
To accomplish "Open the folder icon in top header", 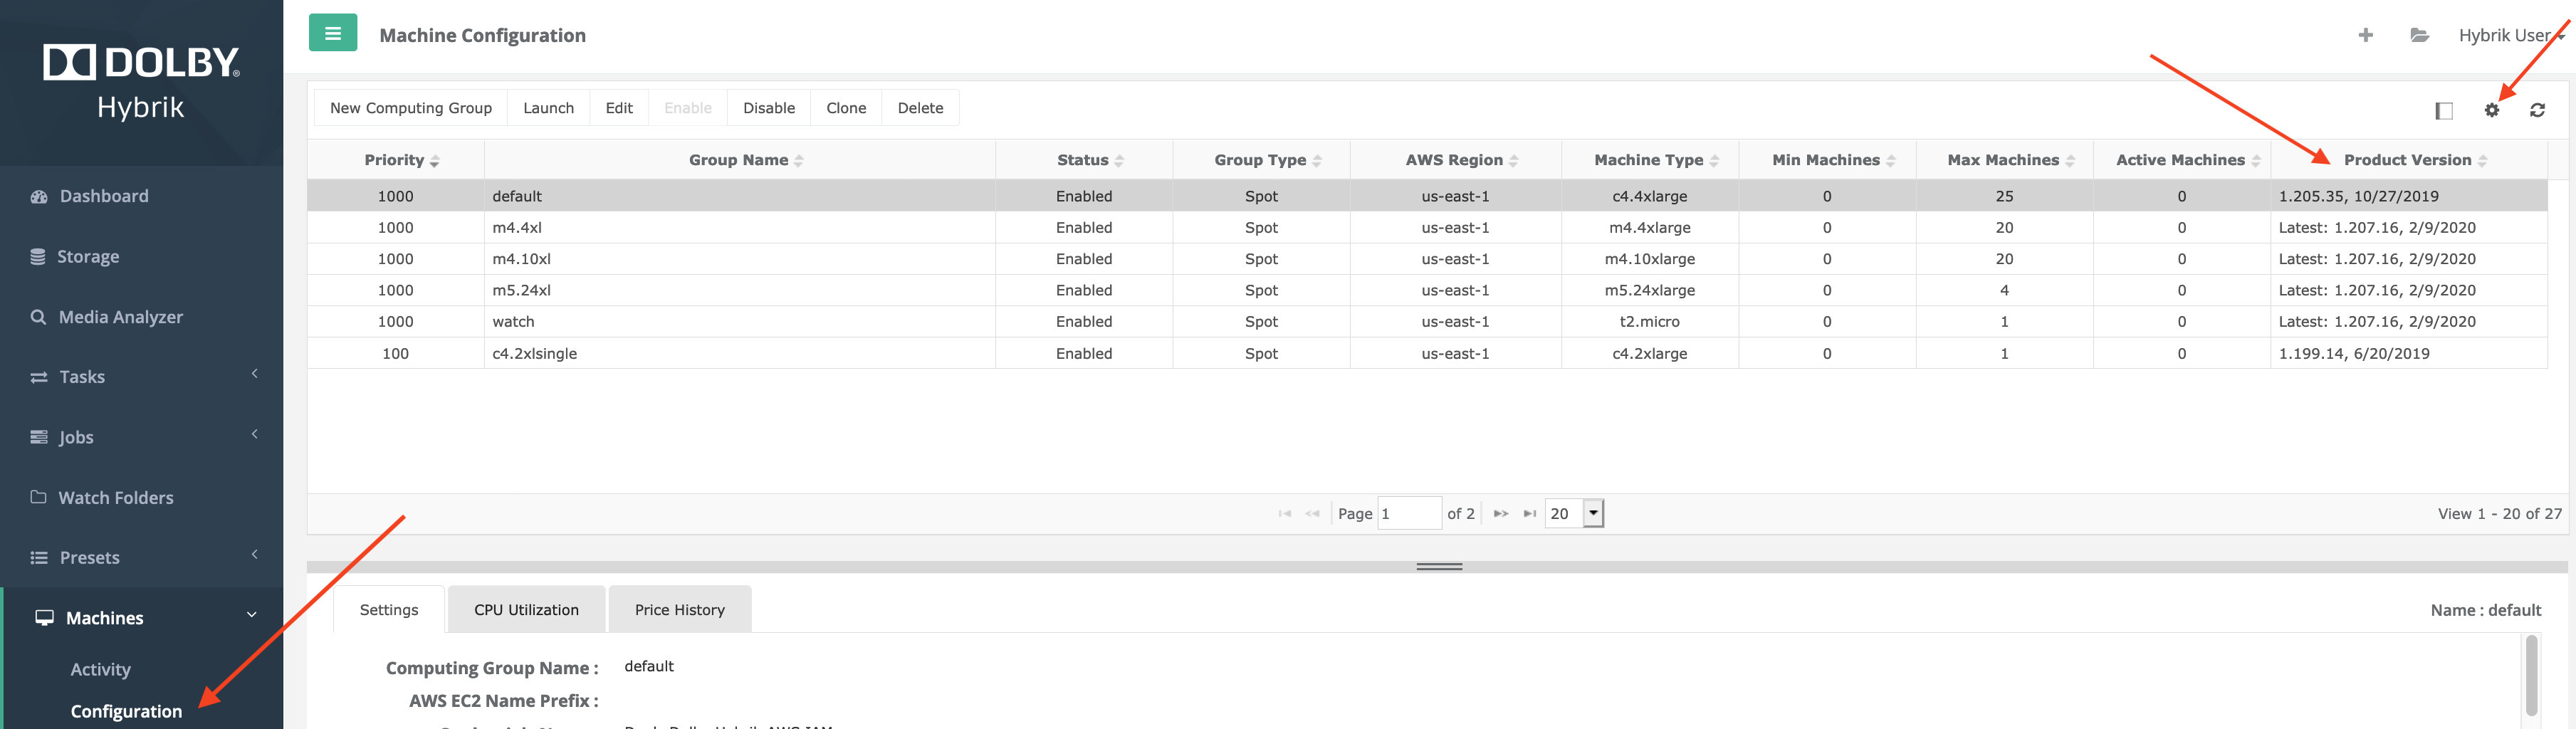I will pos(2419,35).
